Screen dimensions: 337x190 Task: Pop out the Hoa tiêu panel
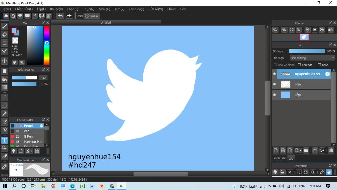[330, 23]
